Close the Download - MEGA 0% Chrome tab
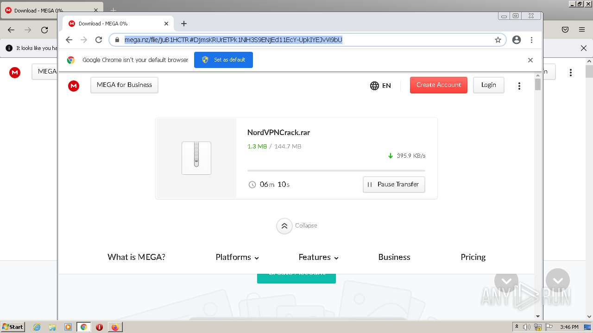Viewport: 593px width, 333px height. coord(166,24)
